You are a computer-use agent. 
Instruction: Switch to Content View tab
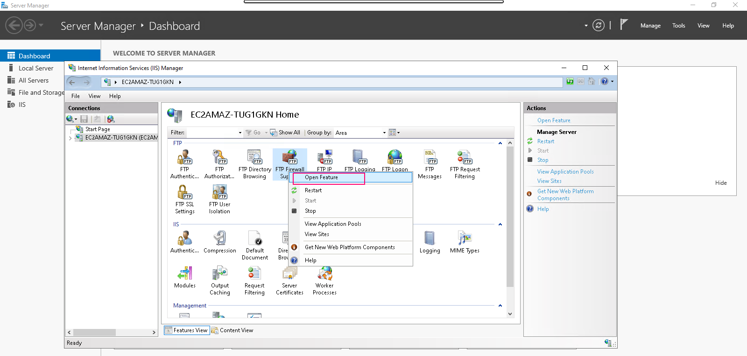233,330
